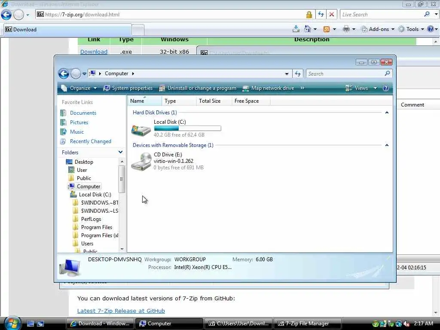Refresh the Computer folder view
The height and width of the screenshot is (330, 440).
point(298,74)
